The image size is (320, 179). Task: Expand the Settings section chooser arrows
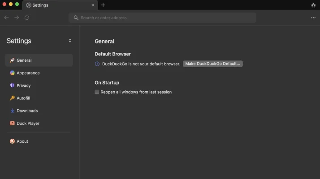pos(70,41)
